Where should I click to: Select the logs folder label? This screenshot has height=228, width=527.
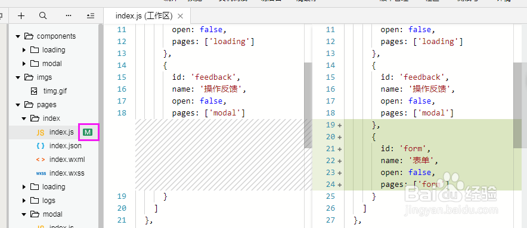pos(49,201)
